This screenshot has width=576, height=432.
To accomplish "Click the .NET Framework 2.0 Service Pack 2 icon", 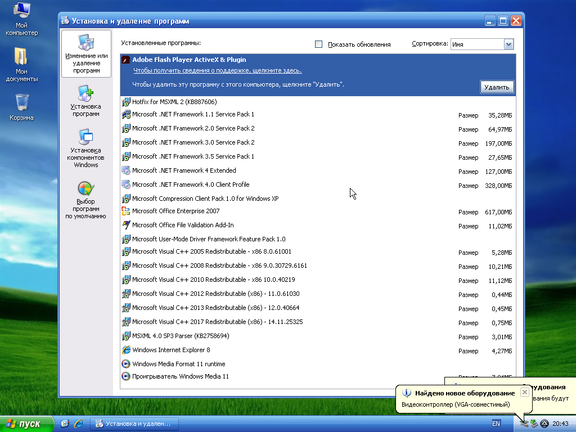I will (125, 128).
